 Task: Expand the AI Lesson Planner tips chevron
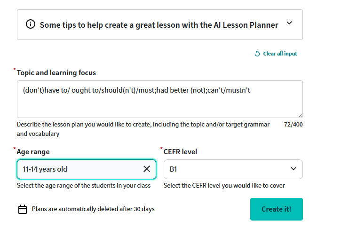(x=289, y=24)
